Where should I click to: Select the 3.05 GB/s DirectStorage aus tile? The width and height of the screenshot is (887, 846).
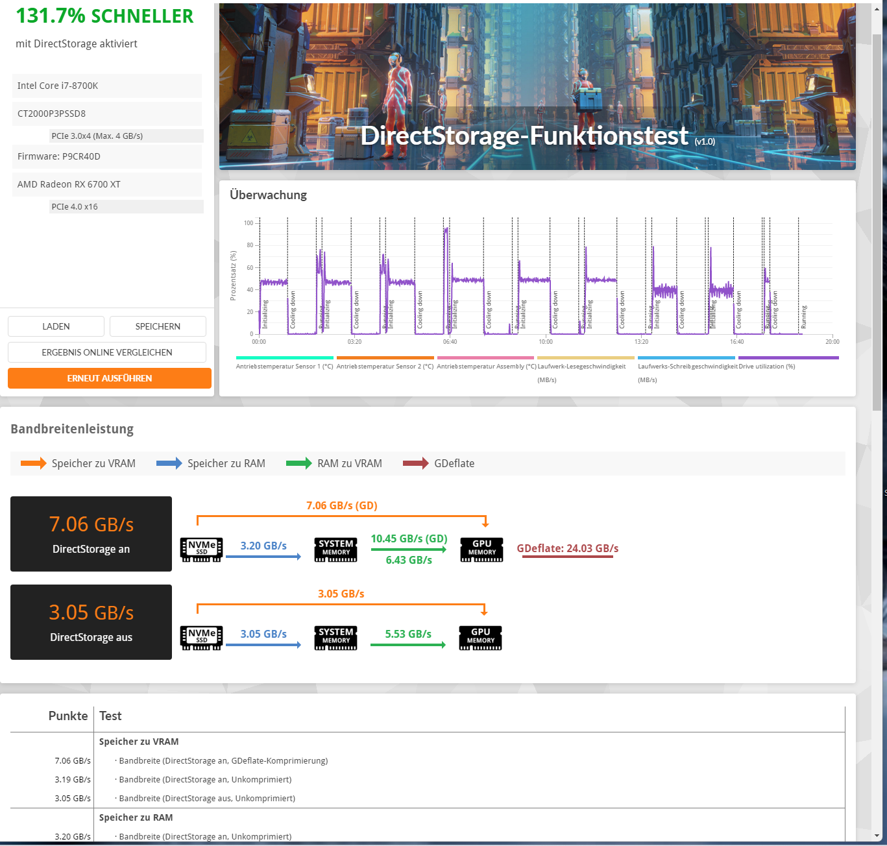[91, 622]
